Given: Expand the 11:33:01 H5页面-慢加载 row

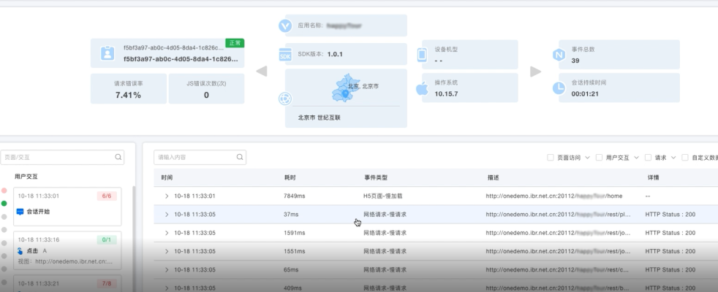Looking at the screenshot, I should tap(167, 196).
